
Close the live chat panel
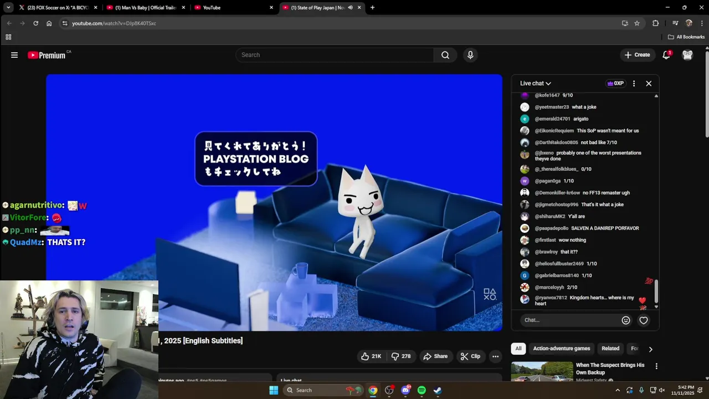coord(649,84)
